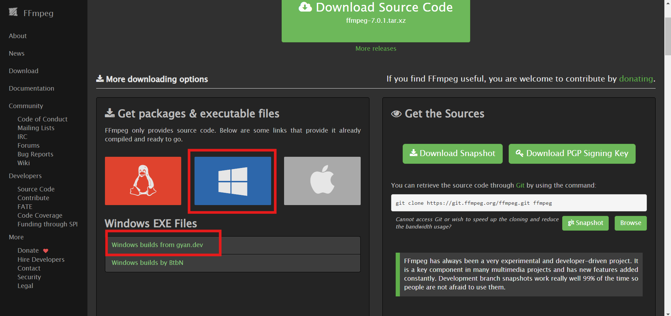Open Funding through SPI link

[x=48, y=224]
